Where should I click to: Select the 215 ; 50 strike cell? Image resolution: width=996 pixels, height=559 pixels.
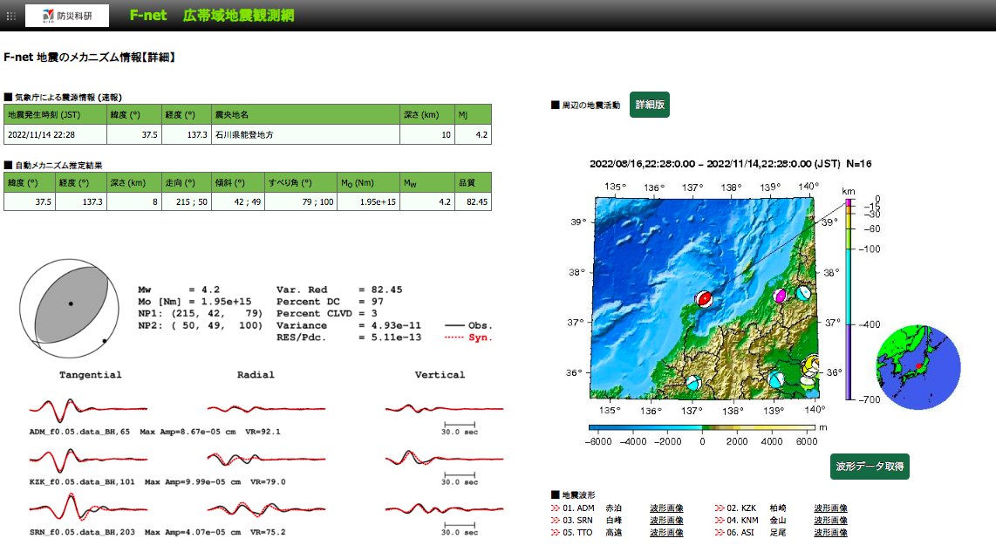(x=186, y=202)
